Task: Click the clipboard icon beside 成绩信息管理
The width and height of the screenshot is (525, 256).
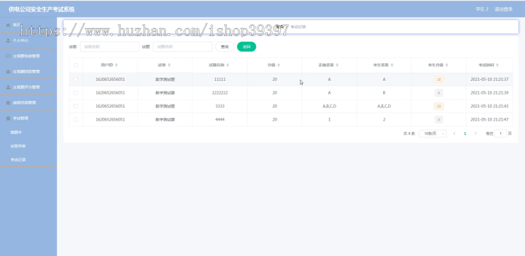Action: coord(8,103)
